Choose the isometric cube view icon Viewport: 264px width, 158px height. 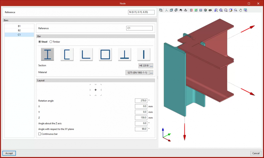point(171,10)
